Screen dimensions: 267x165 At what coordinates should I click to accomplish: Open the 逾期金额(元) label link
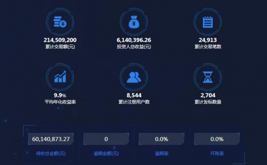[x=106, y=153]
